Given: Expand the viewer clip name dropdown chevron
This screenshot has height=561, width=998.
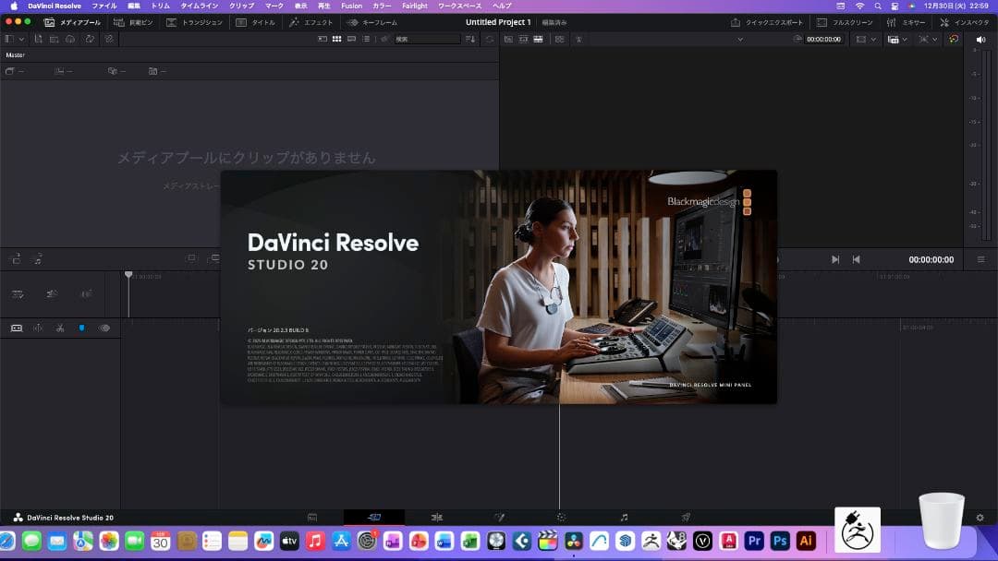Looking at the screenshot, I should tap(740, 40).
